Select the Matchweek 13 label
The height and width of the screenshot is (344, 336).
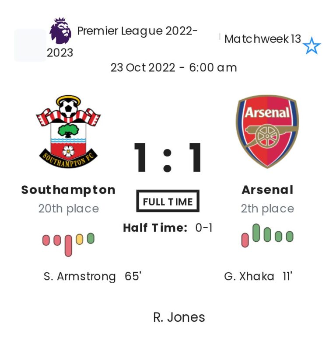click(x=262, y=39)
